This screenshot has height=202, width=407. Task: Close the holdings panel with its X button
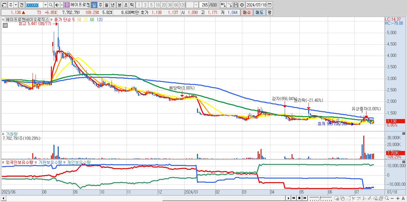coord(404,162)
